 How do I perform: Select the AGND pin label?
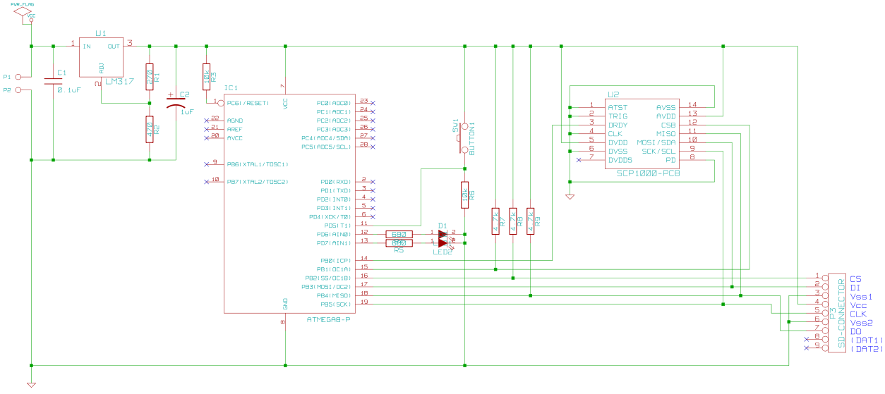(x=235, y=121)
